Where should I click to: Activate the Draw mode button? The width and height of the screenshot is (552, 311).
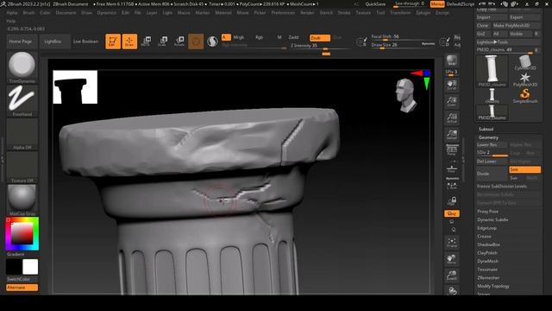pos(129,41)
